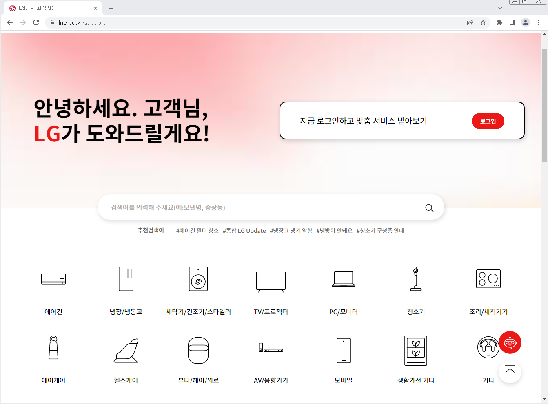Click the 헬스케어 label text

[126, 380]
